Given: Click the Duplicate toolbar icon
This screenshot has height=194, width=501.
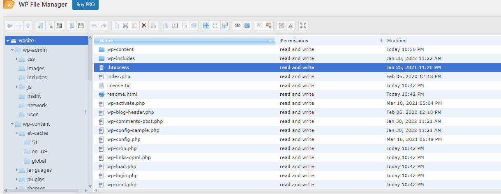Looking at the screenshot, I should pyautogui.click(x=166, y=25).
